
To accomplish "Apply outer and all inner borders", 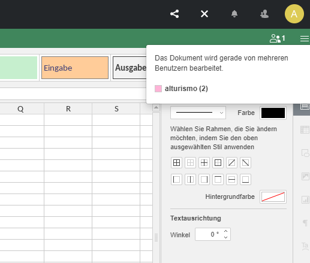I will tap(176, 163).
